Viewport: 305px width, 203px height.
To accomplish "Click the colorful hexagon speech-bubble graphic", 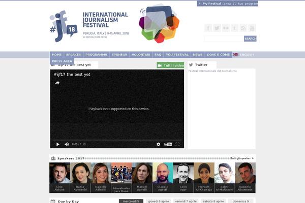I will coord(159,23).
